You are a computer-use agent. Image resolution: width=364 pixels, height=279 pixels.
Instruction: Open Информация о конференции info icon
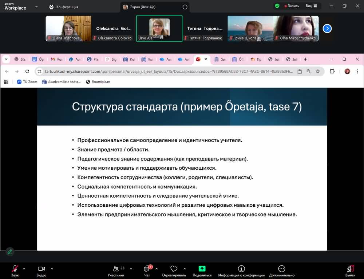241,269
